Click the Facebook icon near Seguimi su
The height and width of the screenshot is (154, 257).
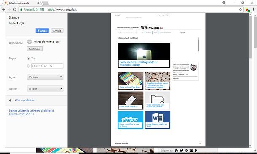pos(196,151)
